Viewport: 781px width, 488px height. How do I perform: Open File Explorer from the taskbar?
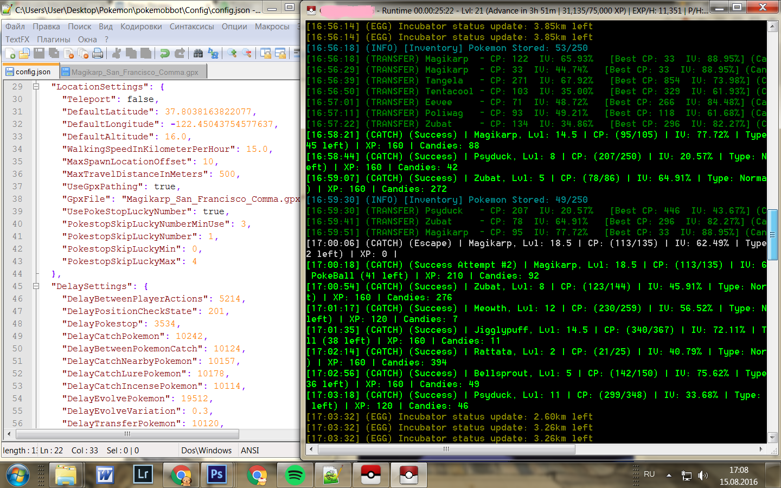point(66,476)
